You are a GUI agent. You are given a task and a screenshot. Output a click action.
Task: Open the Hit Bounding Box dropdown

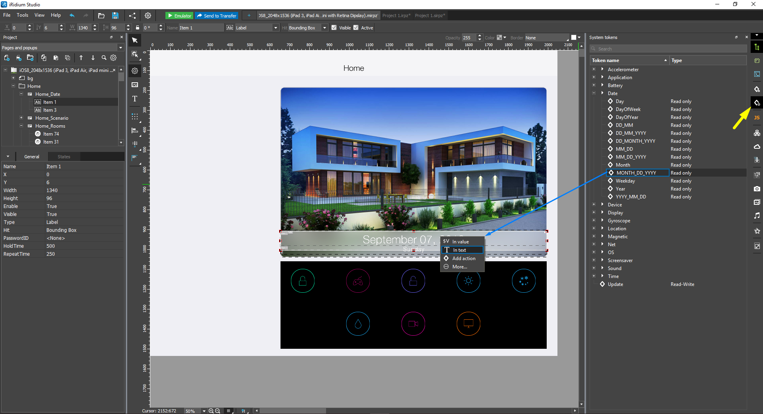click(324, 28)
